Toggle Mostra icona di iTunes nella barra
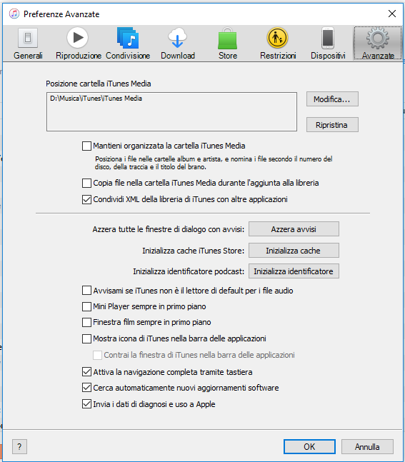405x462 pixels. [x=86, y=338]
